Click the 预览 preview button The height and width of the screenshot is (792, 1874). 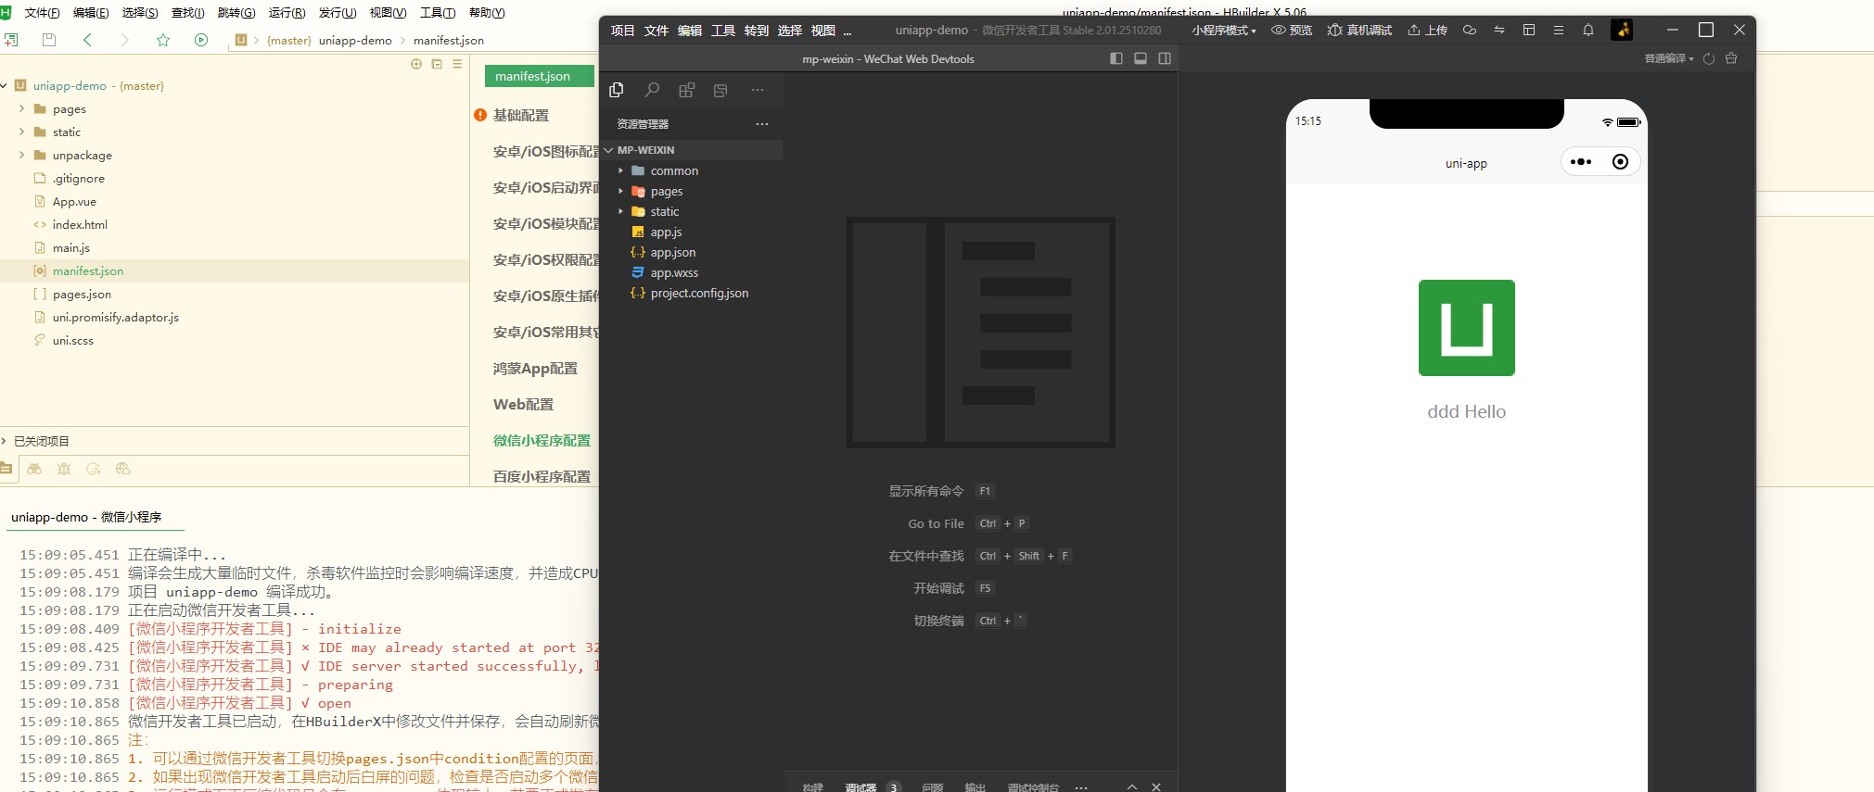(1292, 31)
